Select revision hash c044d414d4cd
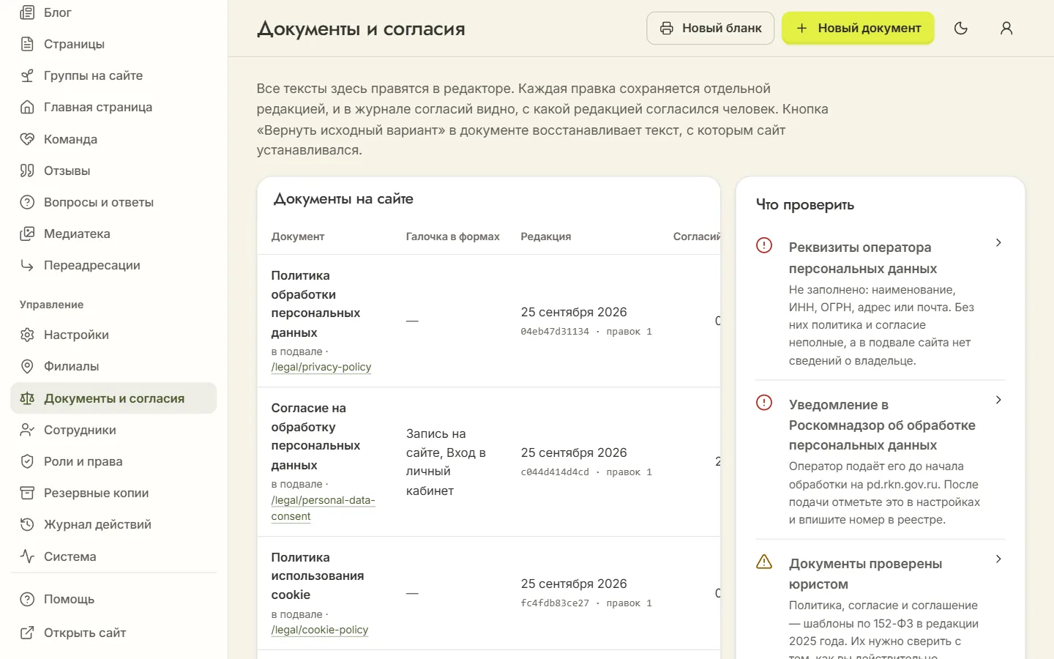 pyautogui.click(x=555, y=472)
